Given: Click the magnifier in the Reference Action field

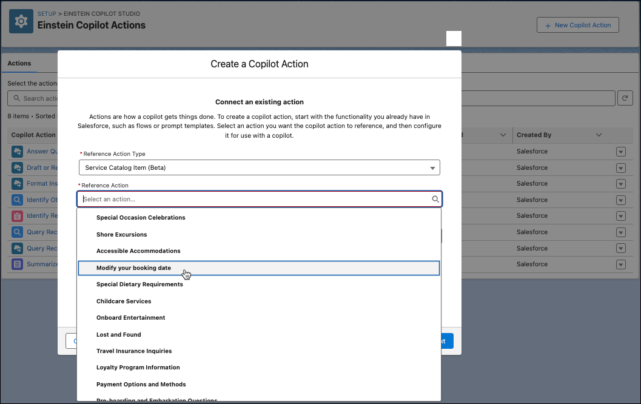Looking at the screenshot, I should [x=435, y=199].
